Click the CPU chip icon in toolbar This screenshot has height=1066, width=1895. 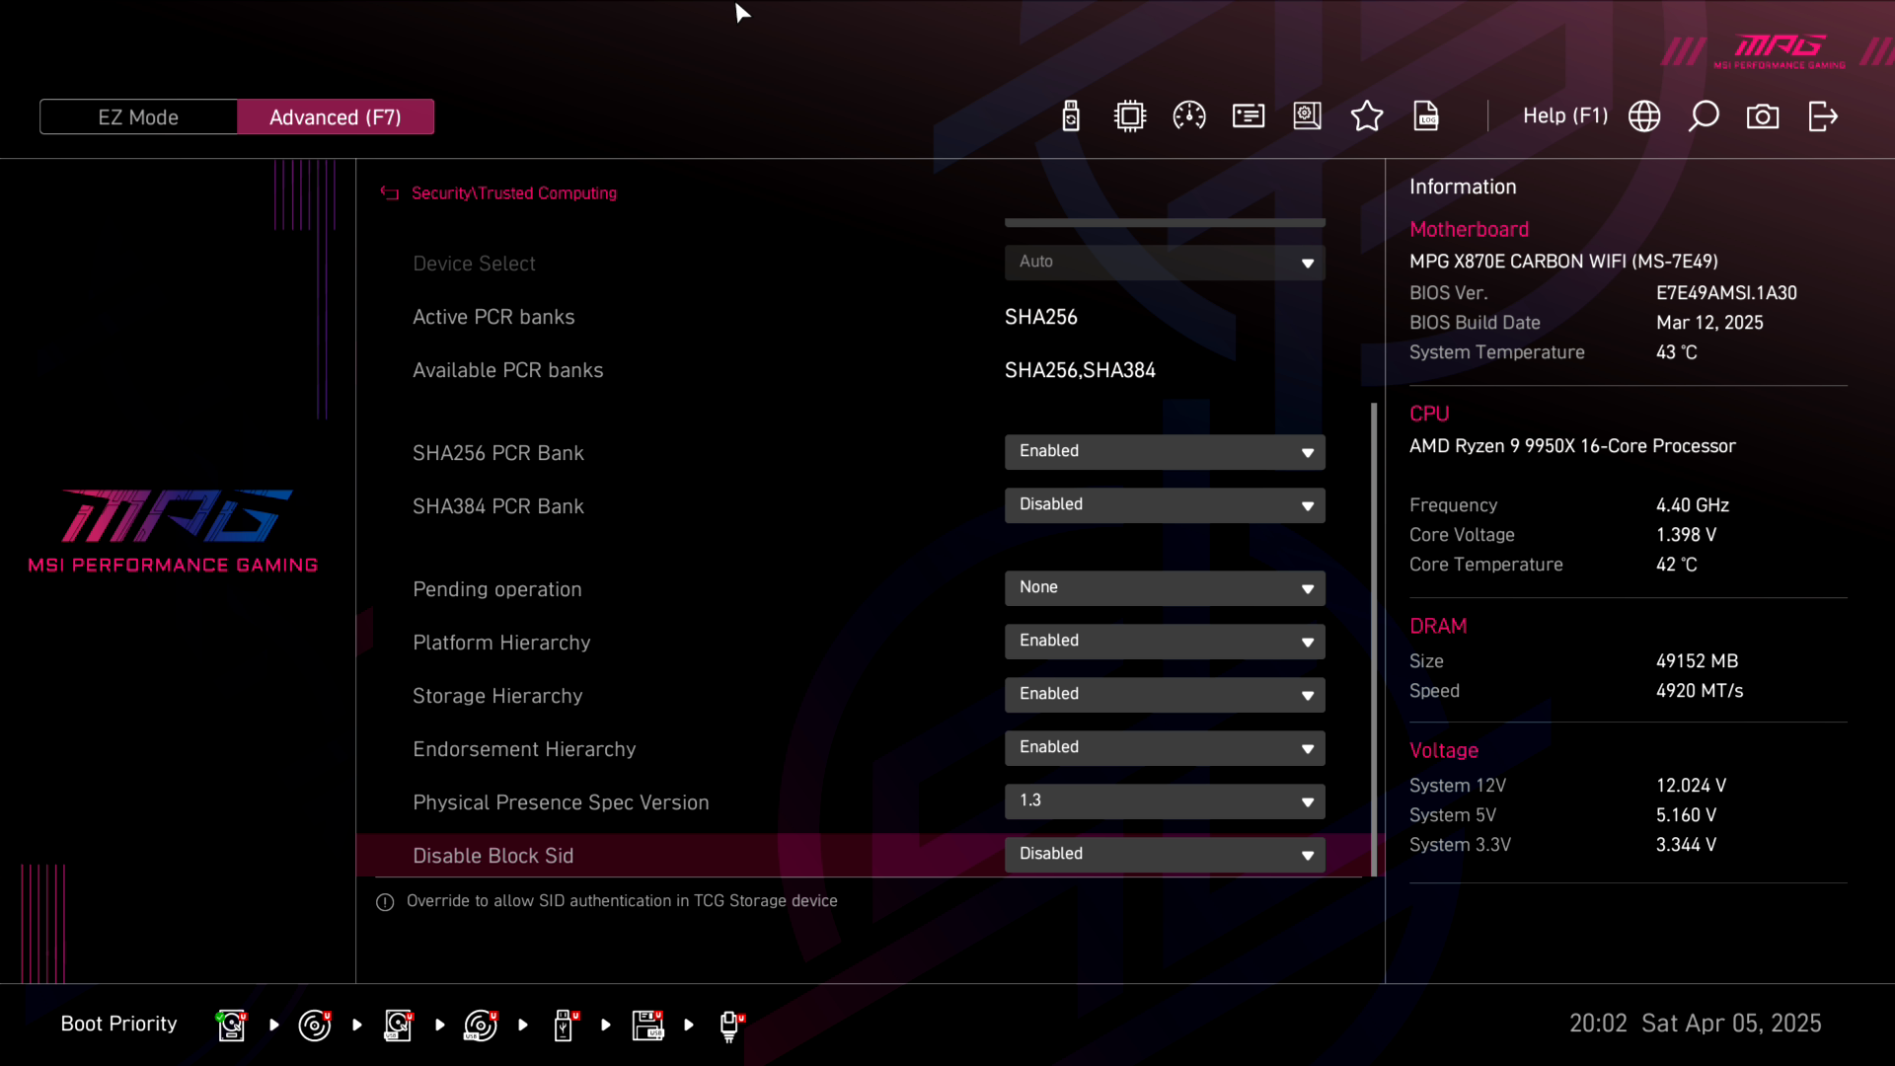1130,116
